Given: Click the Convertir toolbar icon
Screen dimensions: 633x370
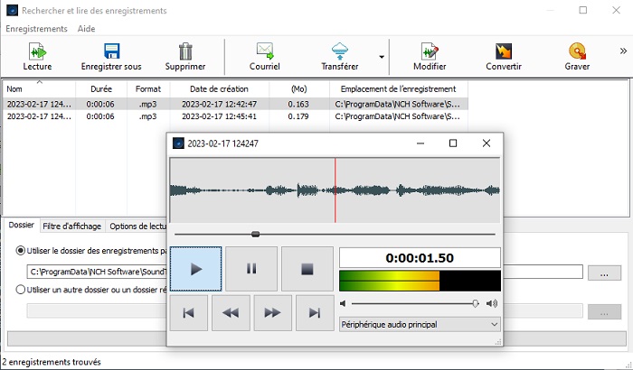Looking at the screenshot, I should pyautogui.click(x=504, y=51).
